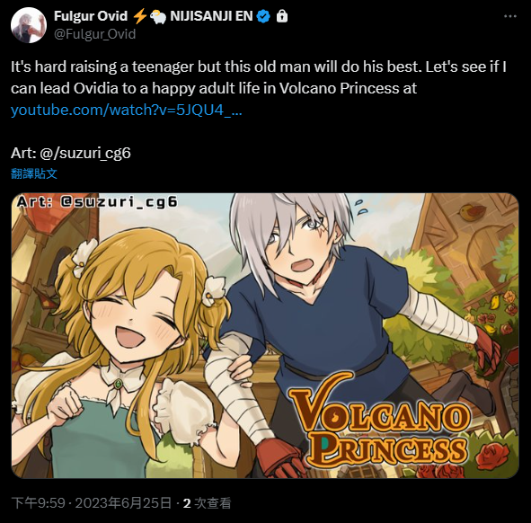
Task: Click the silver-haired man's face in the artwork
Action: point(298,251)
